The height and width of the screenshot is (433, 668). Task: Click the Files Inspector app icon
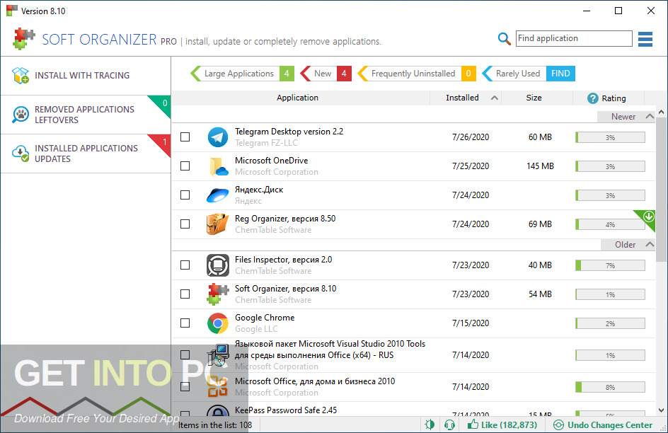[x=218, y=265]
